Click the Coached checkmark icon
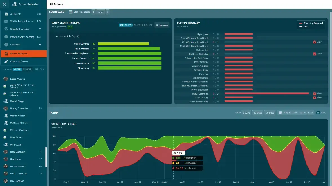 [x=6, y=45]
